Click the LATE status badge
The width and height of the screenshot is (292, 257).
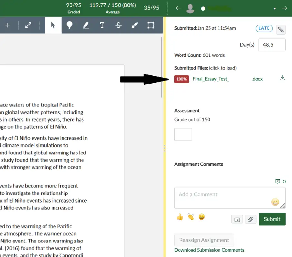click(x=264, y=28)
